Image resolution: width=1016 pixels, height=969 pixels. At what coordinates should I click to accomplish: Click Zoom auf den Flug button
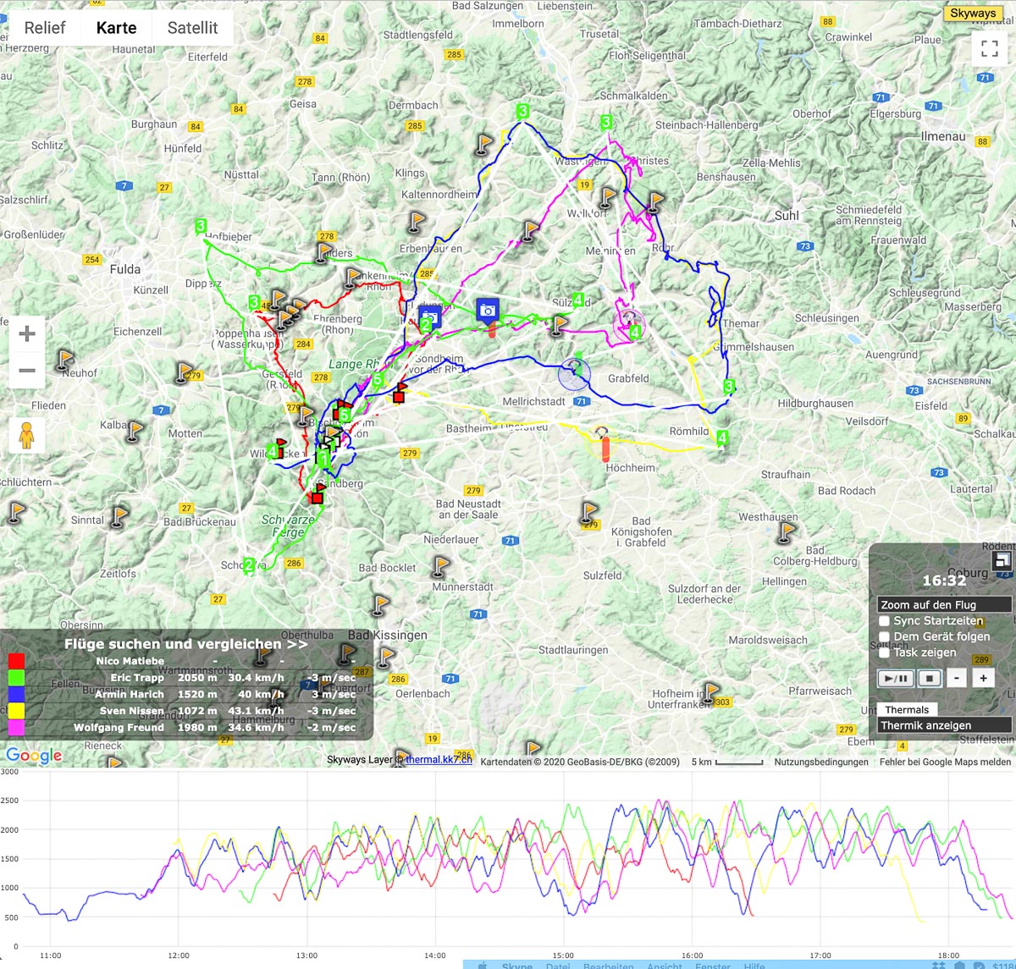944,604
